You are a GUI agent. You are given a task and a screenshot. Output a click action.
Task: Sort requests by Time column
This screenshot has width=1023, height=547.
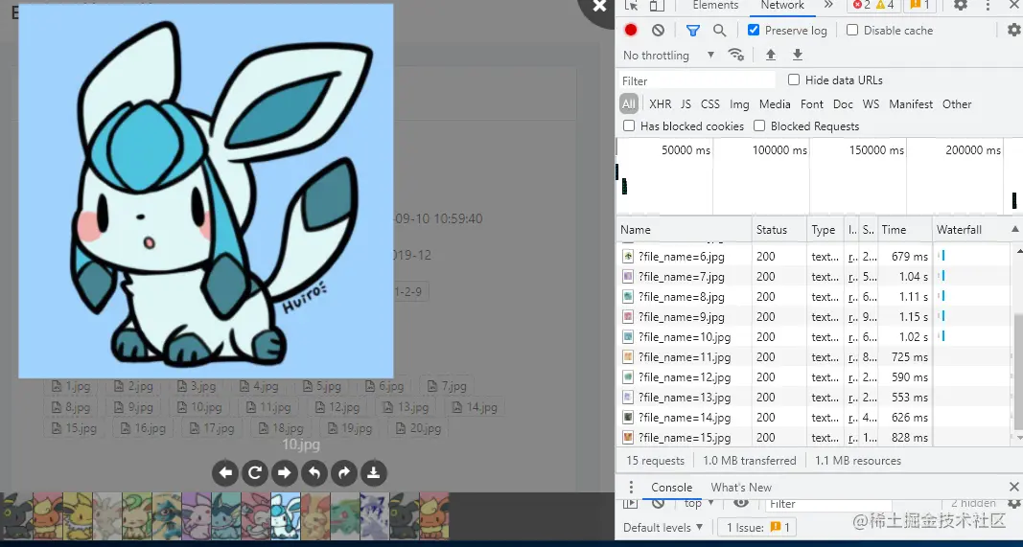click(x=905, y=230)
